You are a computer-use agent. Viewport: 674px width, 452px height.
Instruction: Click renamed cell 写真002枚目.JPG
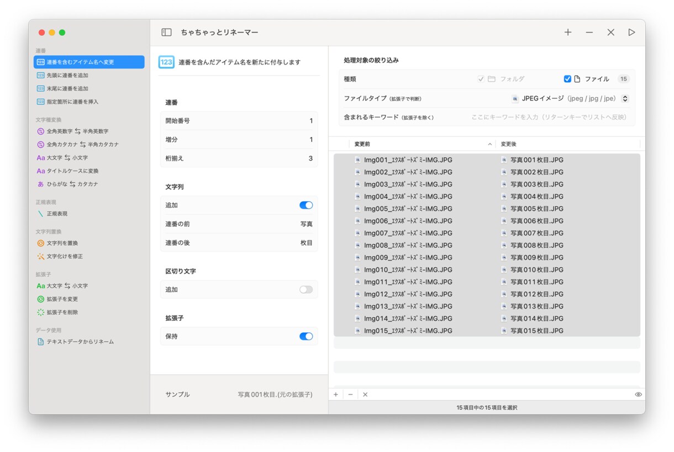pyautogui.click(x=537, y=172)
